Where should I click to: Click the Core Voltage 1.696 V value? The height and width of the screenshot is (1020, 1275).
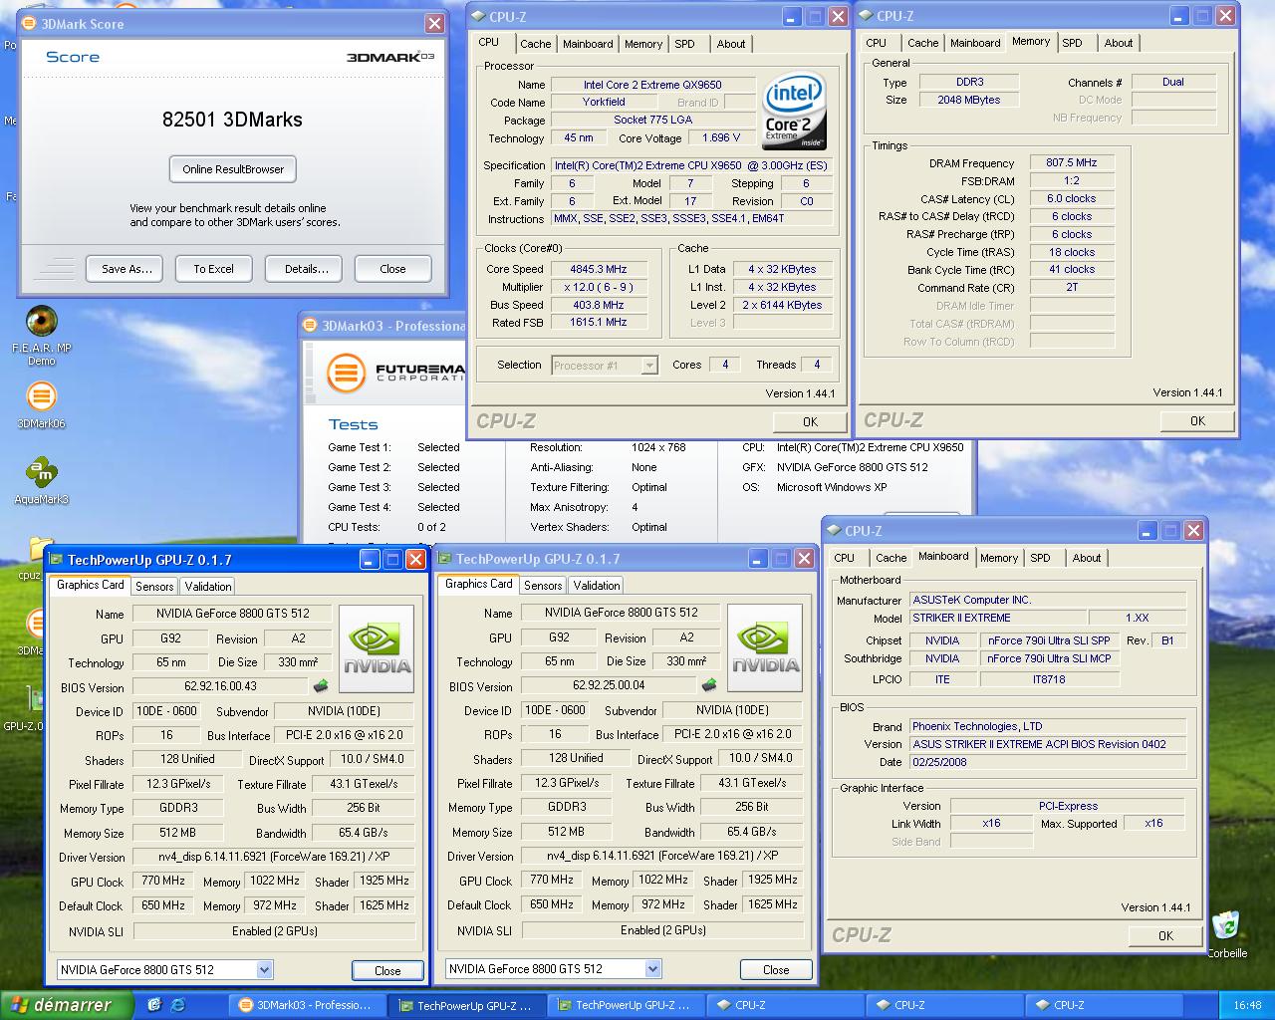pos(721,138)
